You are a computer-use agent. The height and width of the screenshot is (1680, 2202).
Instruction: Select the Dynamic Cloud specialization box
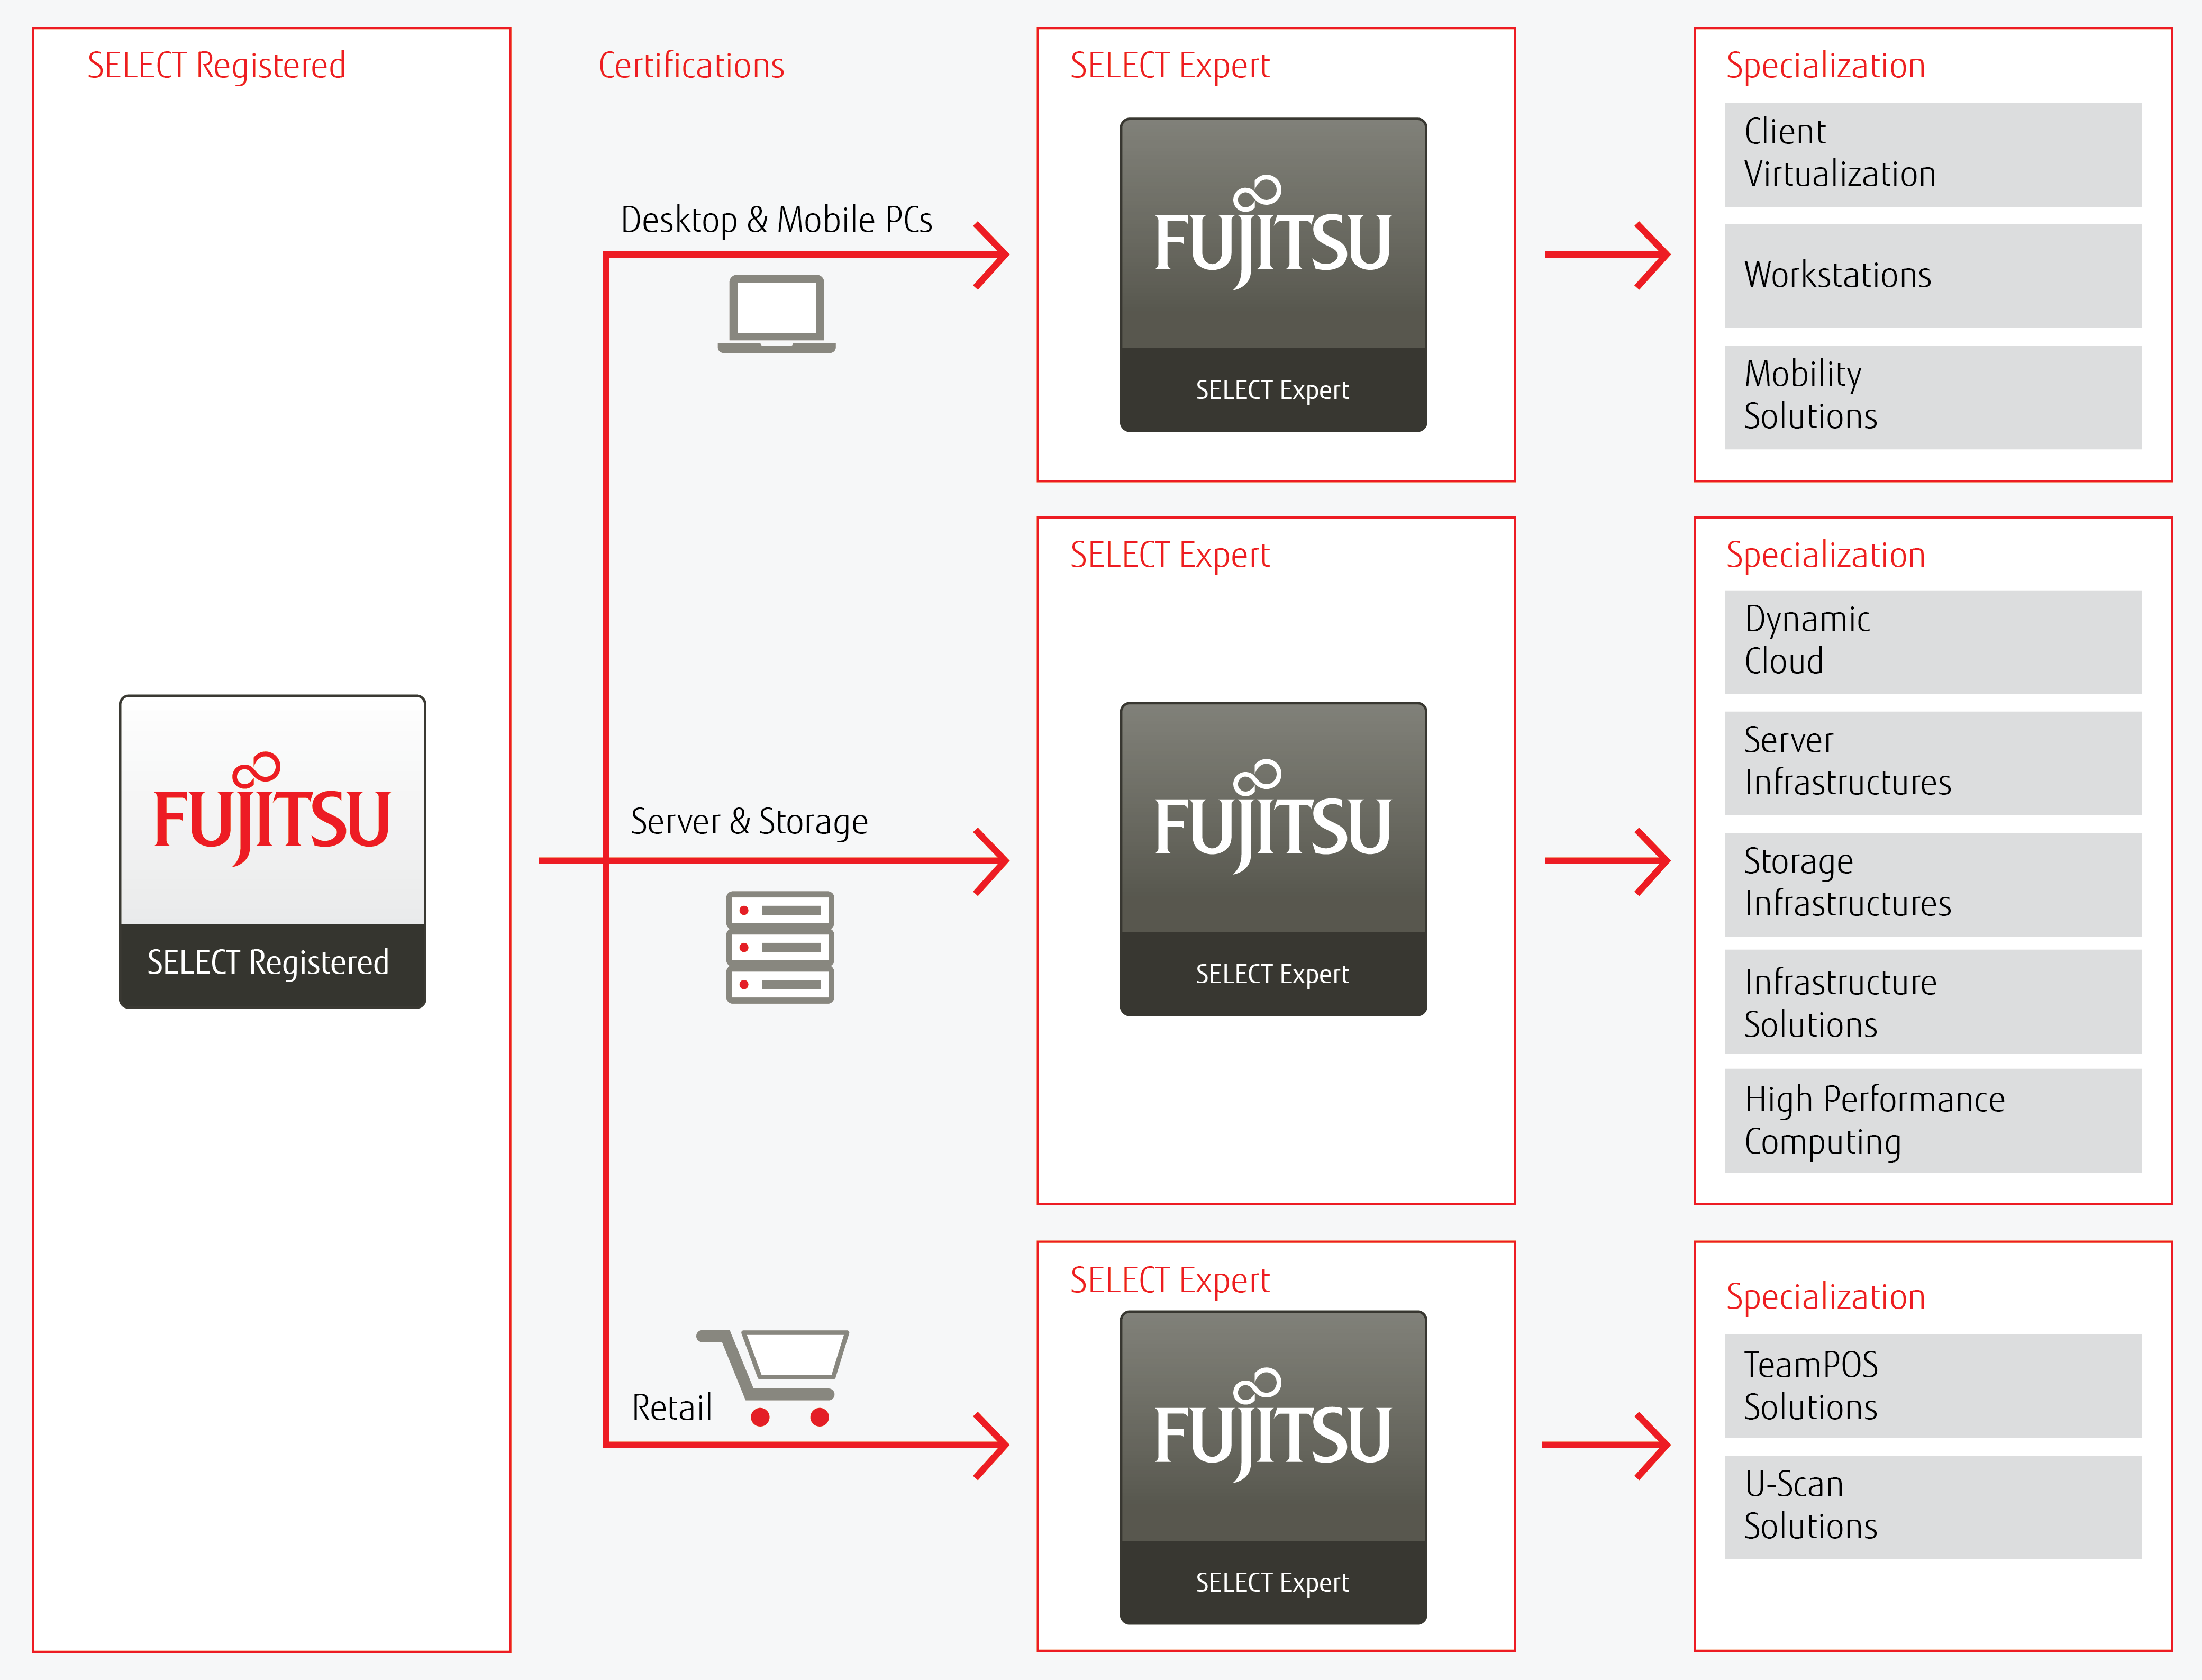point(1932,642)
